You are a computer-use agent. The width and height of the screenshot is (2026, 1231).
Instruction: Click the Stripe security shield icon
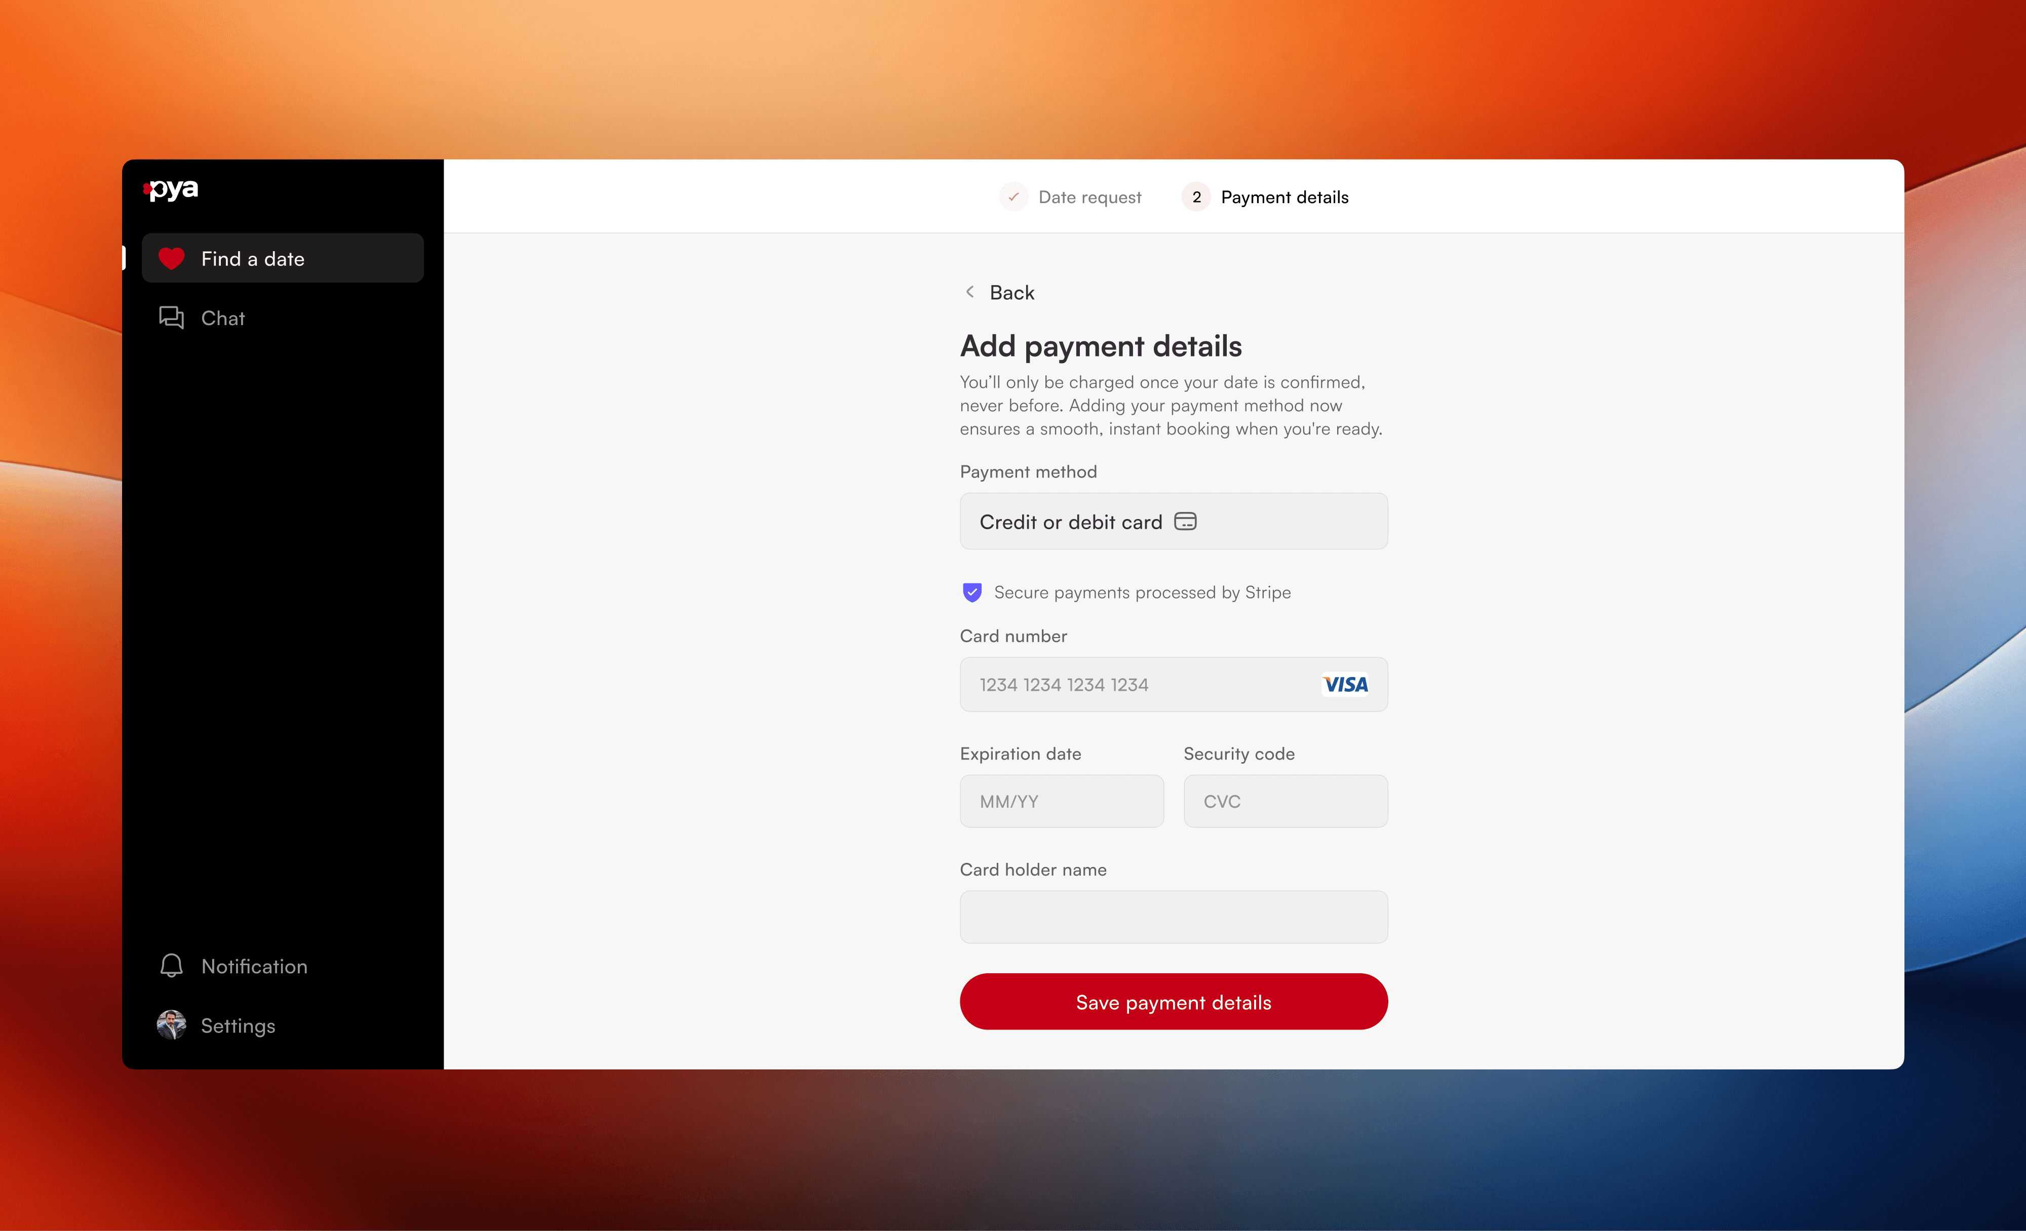click(972, 592)
